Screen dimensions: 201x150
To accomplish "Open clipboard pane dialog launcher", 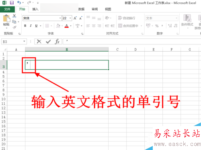I will pos(19,34).
